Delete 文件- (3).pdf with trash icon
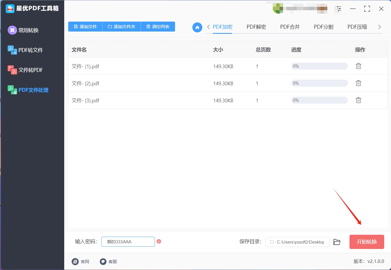The image size is (391, 270). pos(358,100)
